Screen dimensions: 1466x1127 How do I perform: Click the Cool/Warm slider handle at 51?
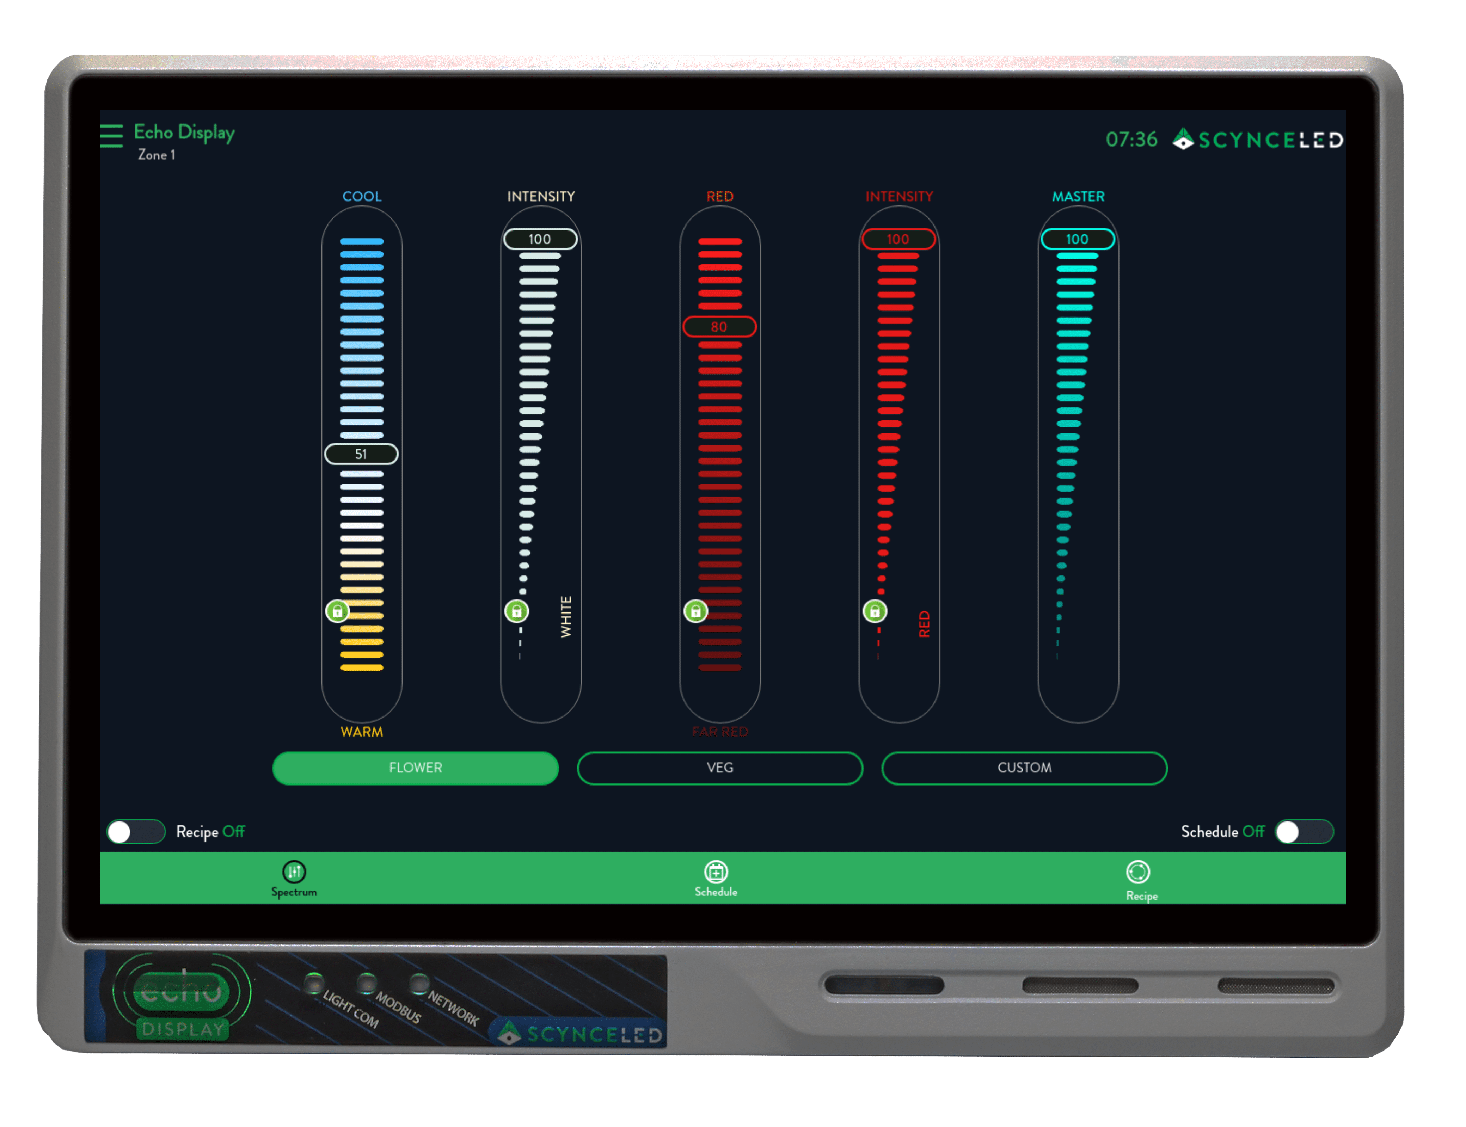pyautogui.click(x=361, y=454)
